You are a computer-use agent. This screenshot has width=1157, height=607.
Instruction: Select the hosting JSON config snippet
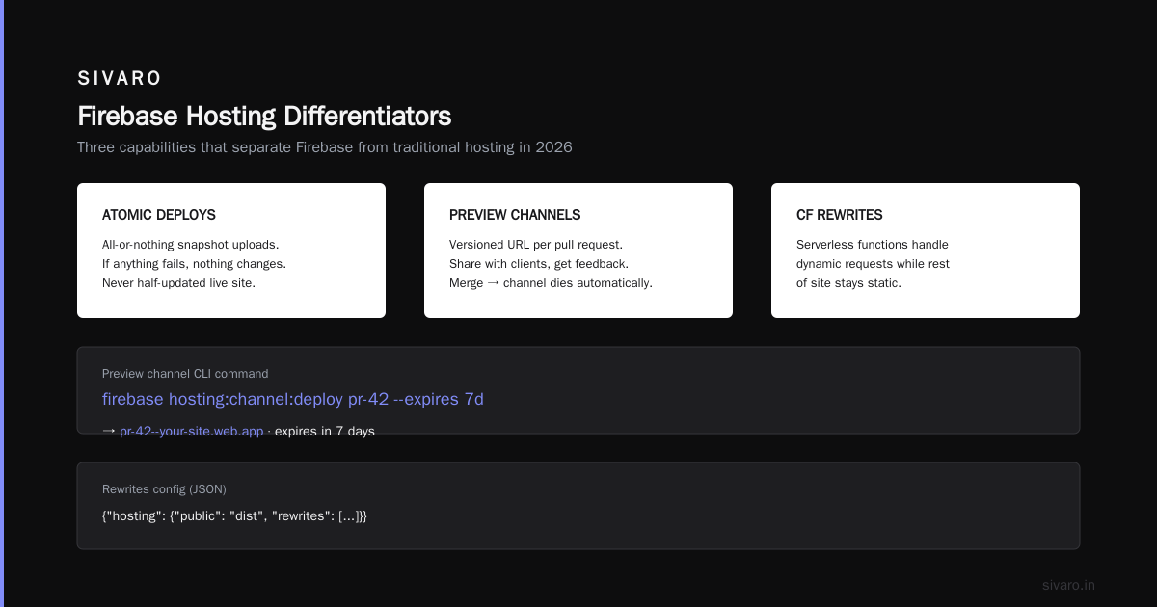pyautogui.click(x=234, y=516)
